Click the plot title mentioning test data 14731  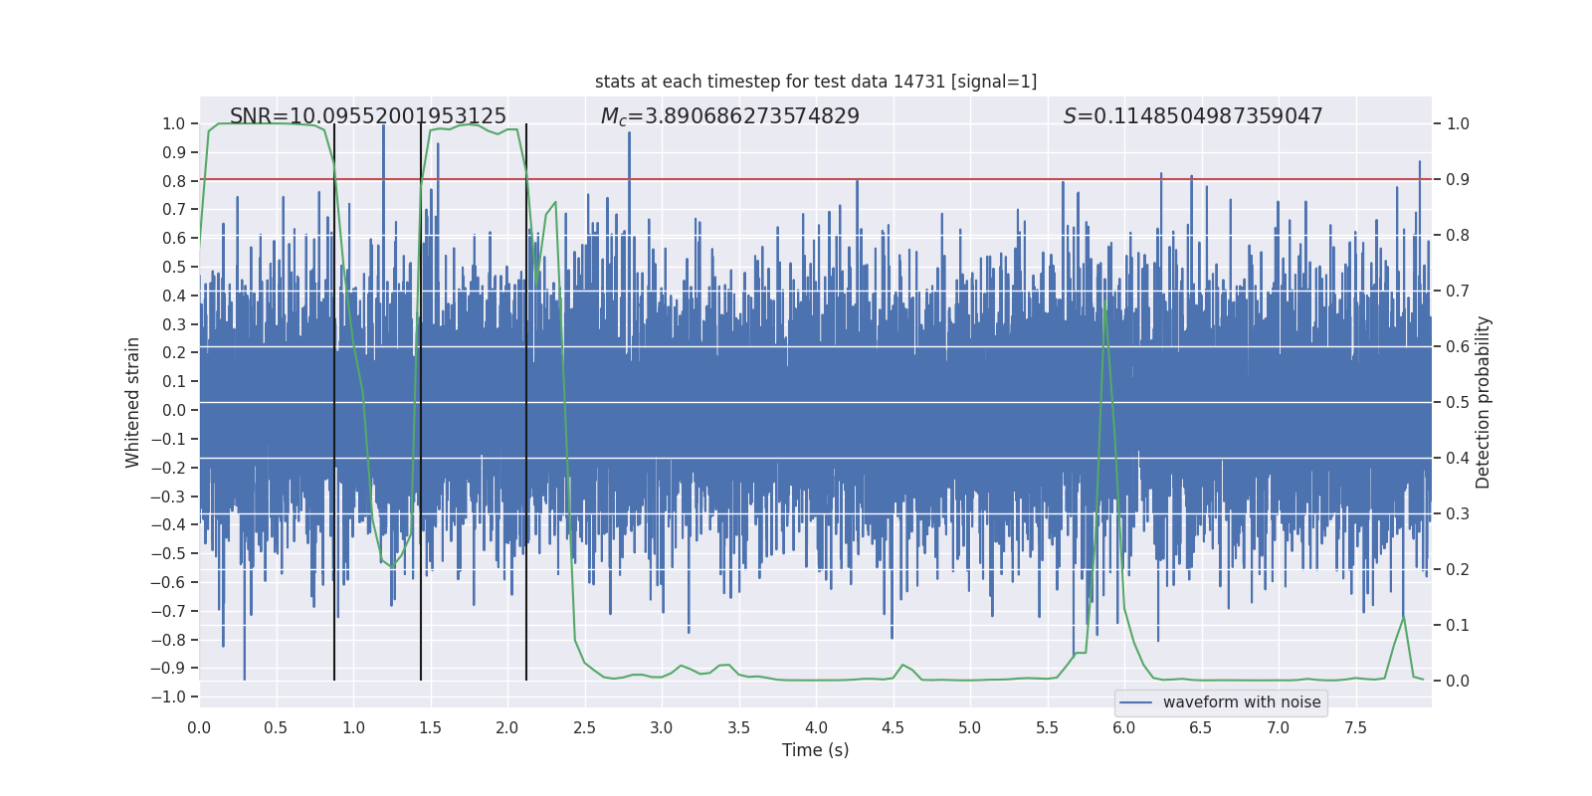tap(815, 82)
